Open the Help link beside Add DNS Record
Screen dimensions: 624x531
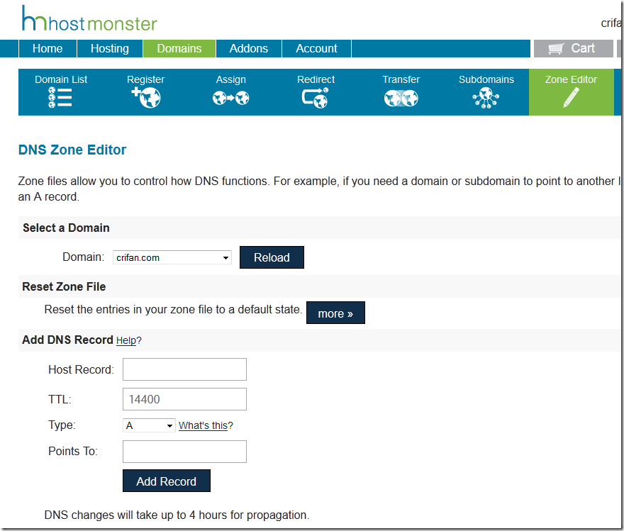coord(126,340)
